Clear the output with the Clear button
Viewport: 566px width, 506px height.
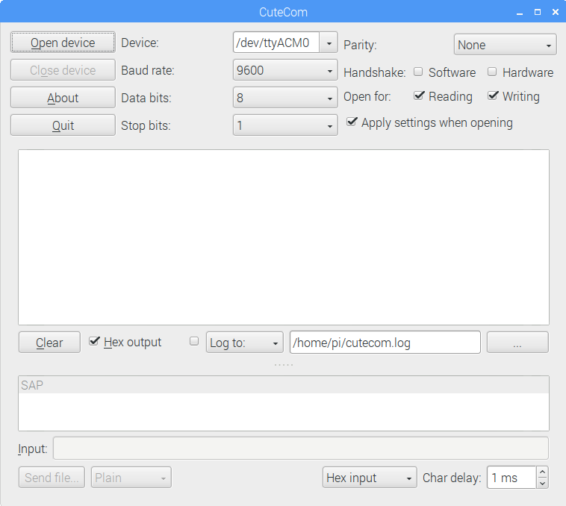pos(49,343)
